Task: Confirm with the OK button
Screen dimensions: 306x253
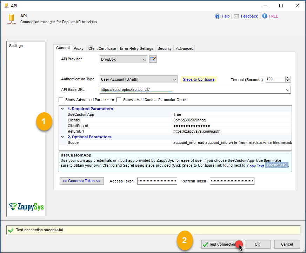Action: pyautogui.click(x=258, y=244)
